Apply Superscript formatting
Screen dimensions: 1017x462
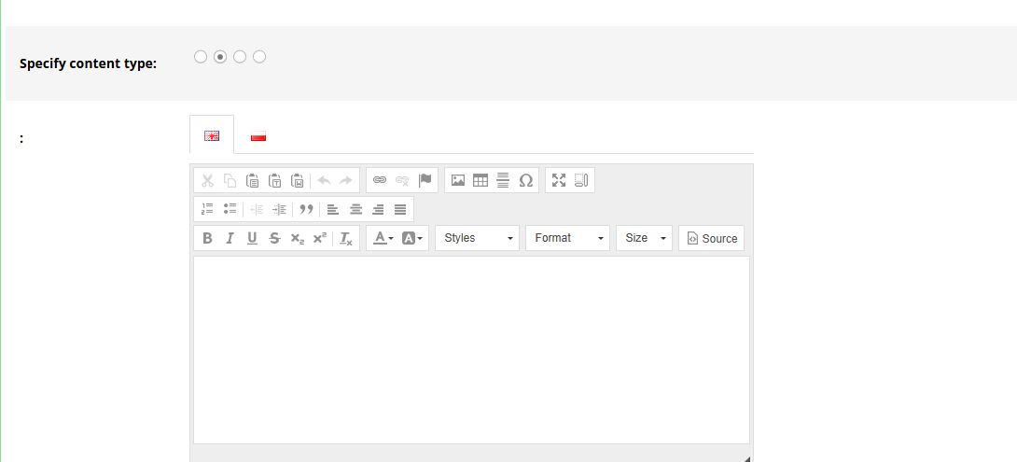[x=319, y=238]
